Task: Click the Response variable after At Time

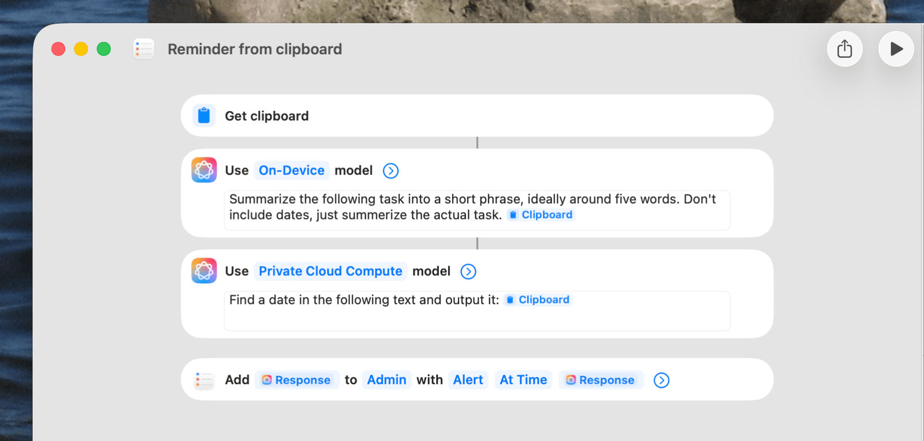Action: click(601, 380)
